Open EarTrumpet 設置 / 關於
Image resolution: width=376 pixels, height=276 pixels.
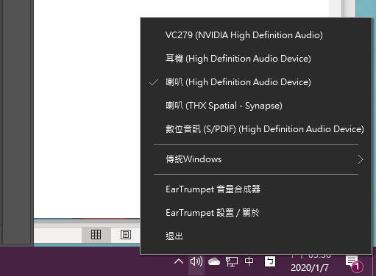(x=256, y=213)
